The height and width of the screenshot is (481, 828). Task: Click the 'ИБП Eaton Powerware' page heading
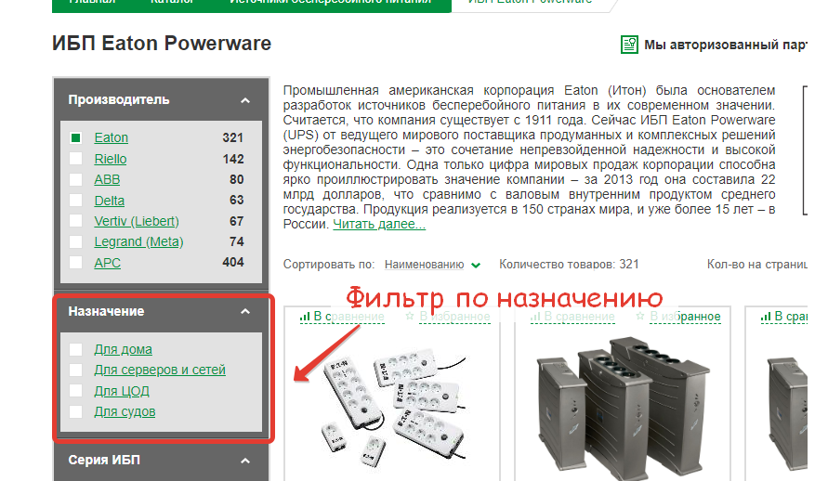coord(162,44)
